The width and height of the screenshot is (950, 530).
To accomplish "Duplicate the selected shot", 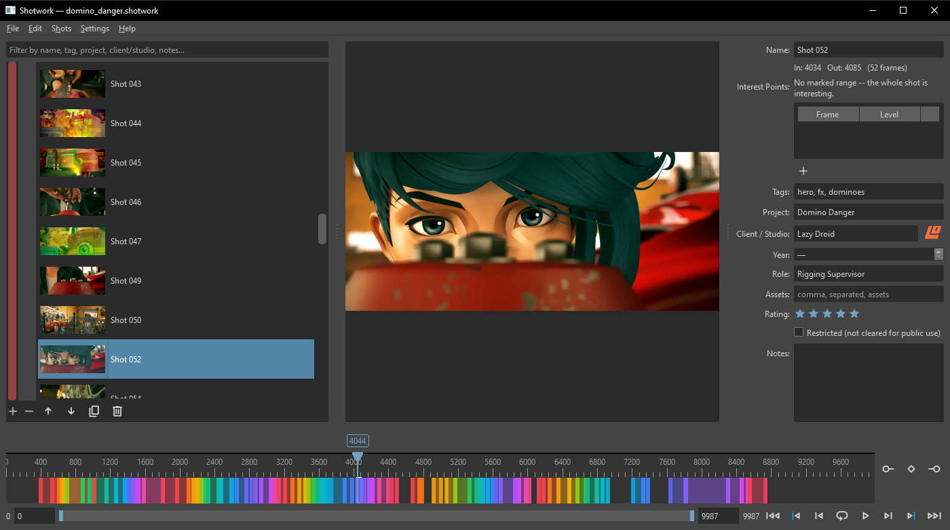I will pos(94,411).
